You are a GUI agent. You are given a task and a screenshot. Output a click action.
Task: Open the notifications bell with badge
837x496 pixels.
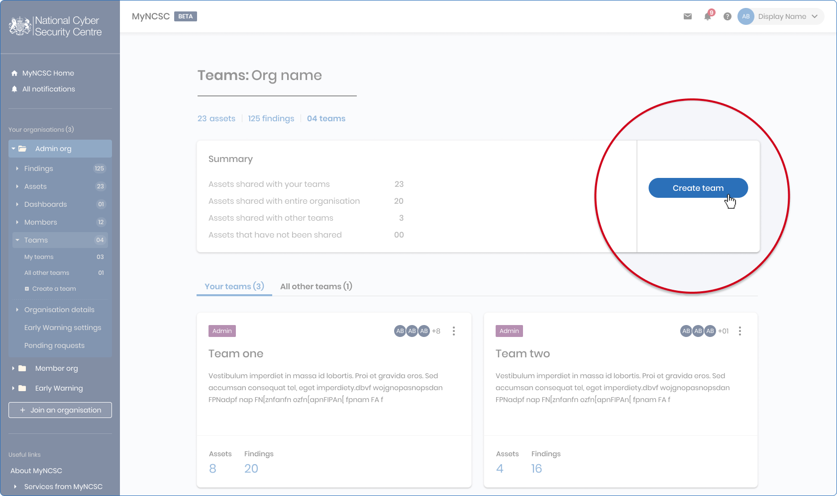click(x=708, y=15)
